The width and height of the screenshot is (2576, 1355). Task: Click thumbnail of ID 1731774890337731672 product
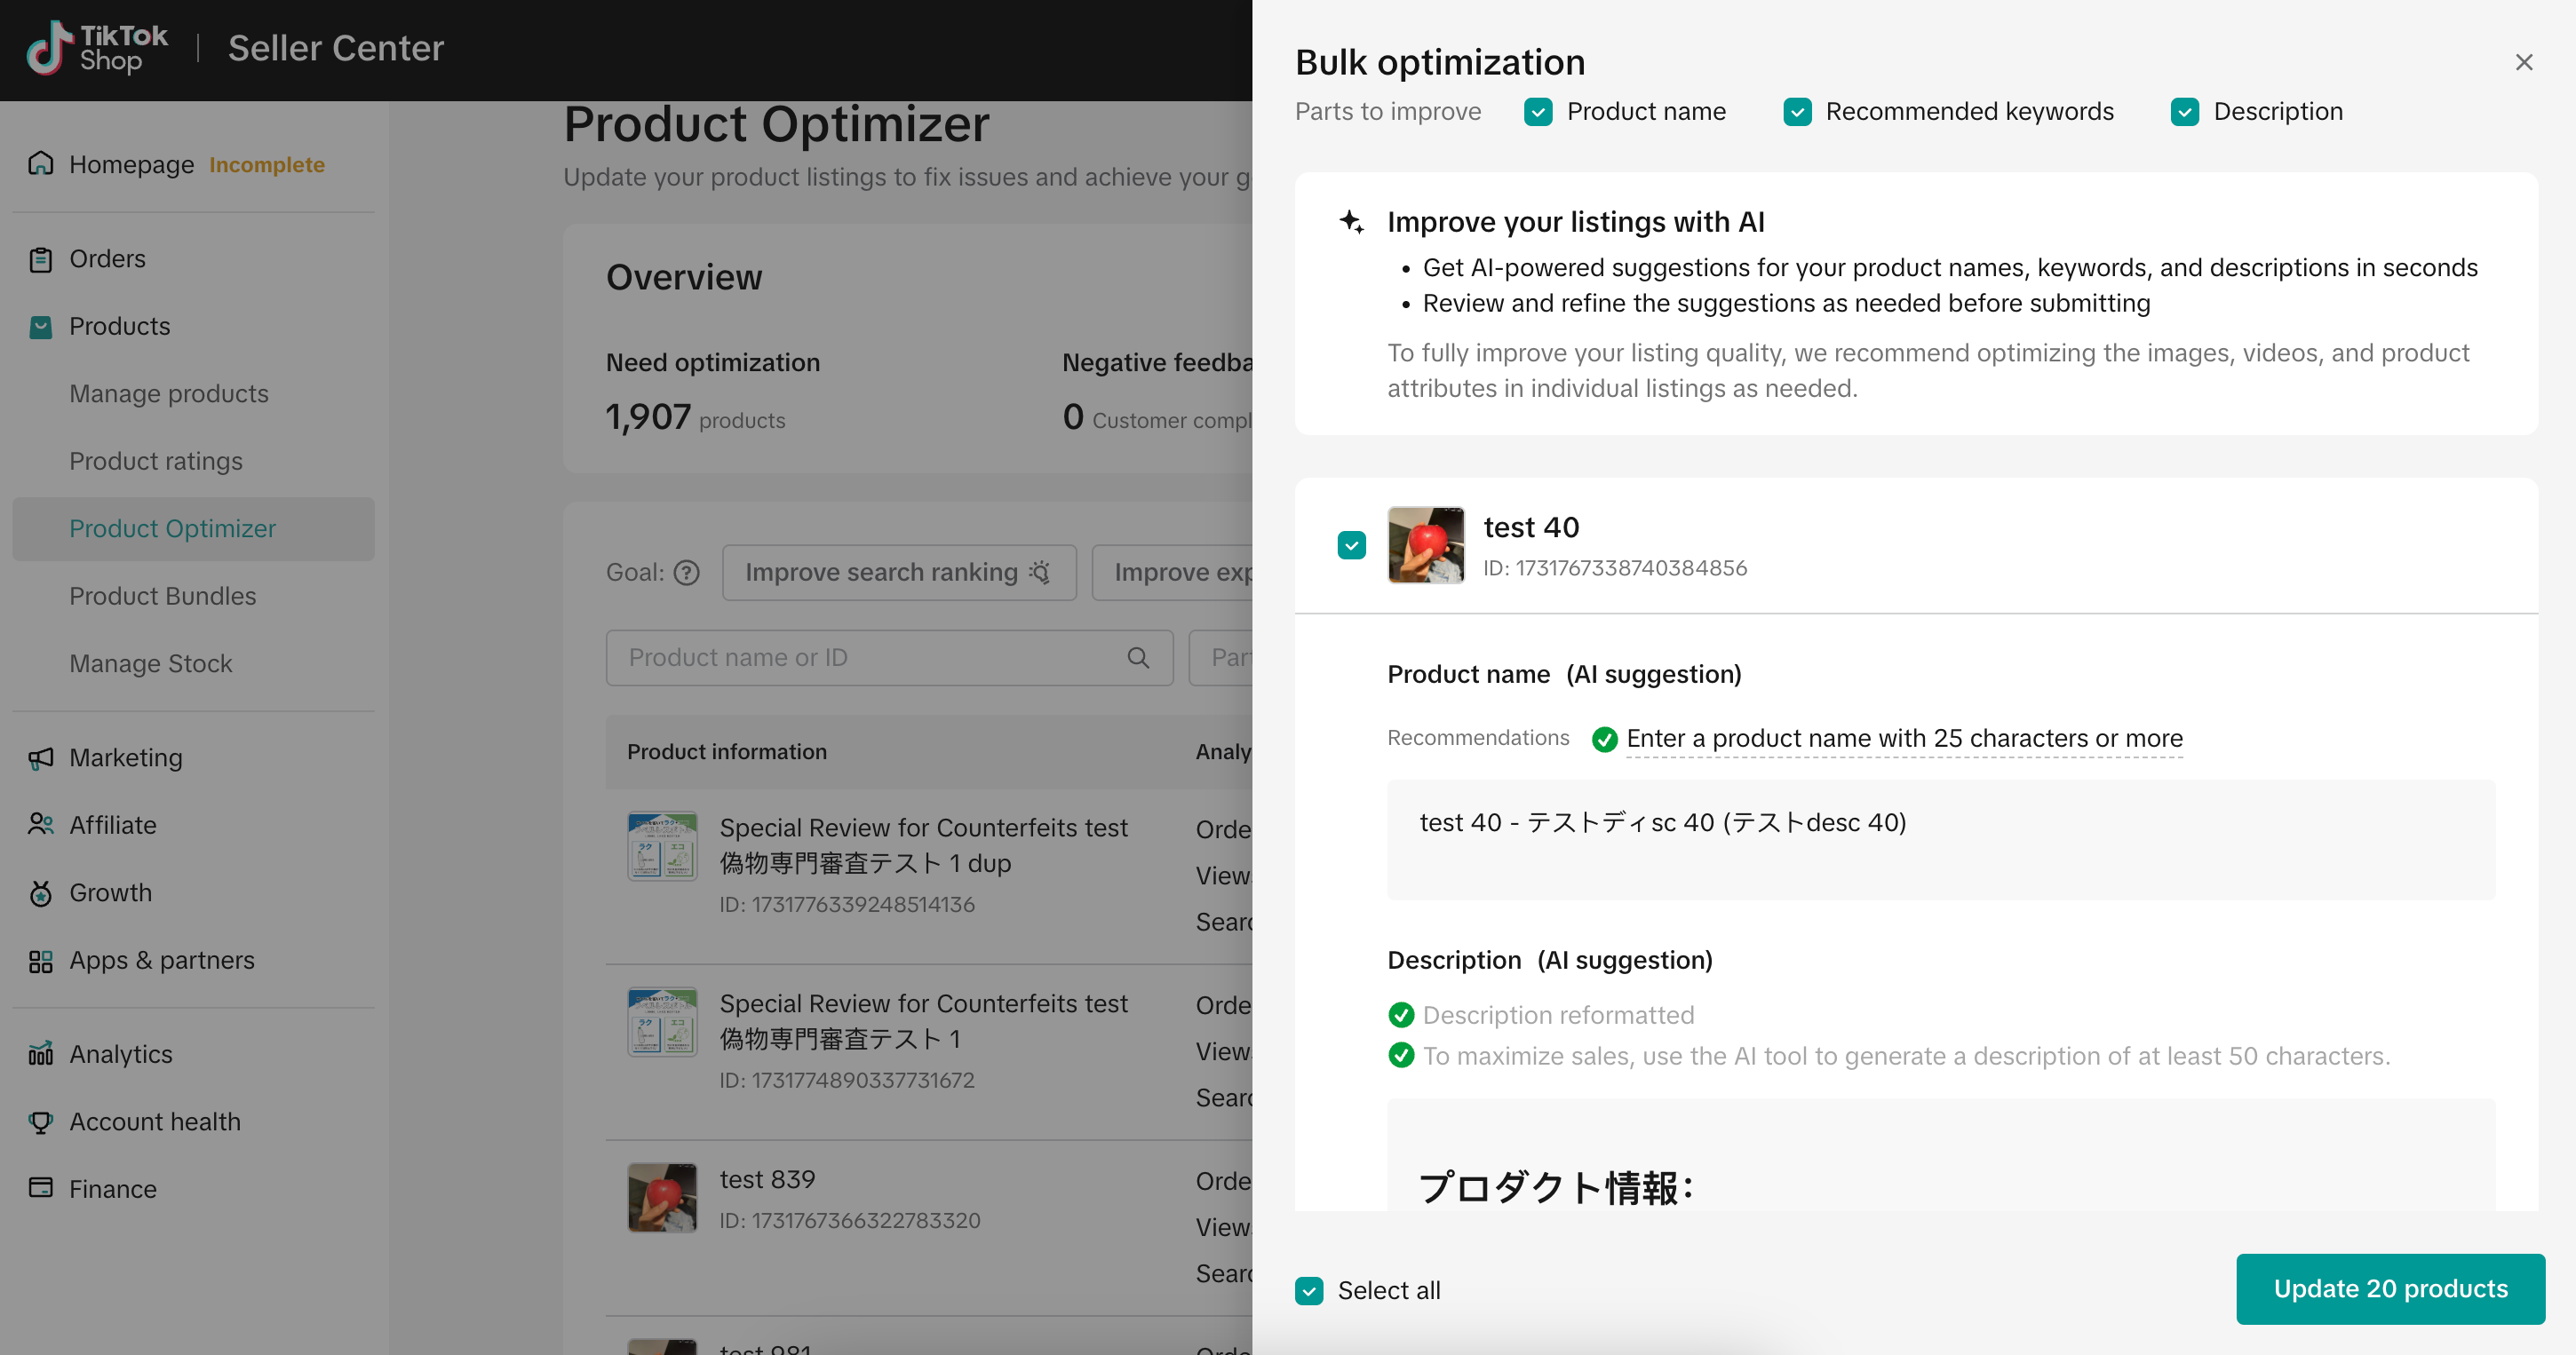point(662,1022)
